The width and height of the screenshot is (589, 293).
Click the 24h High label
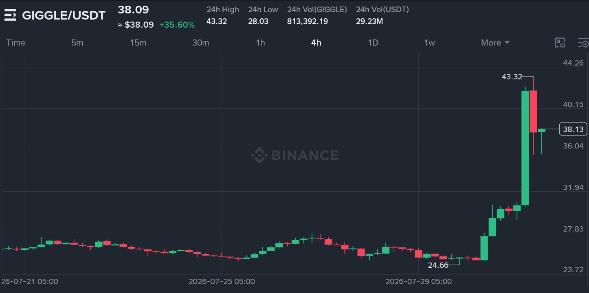coord(223,9)
